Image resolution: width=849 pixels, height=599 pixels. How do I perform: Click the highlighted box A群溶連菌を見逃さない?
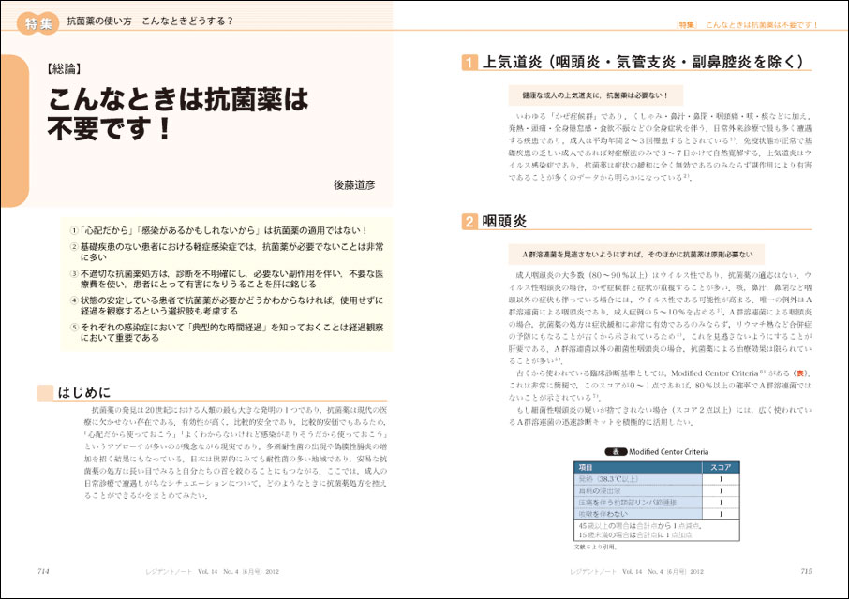[x=637, y=253]
